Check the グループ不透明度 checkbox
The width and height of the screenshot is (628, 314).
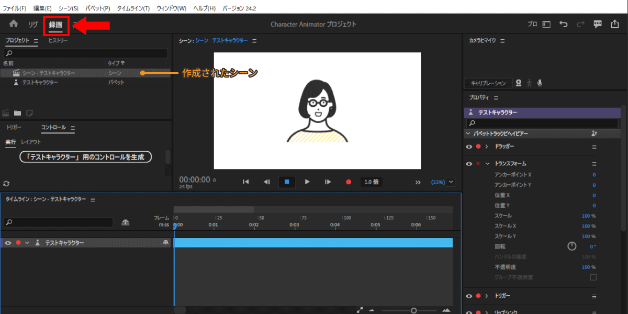(x=593, y=277)
